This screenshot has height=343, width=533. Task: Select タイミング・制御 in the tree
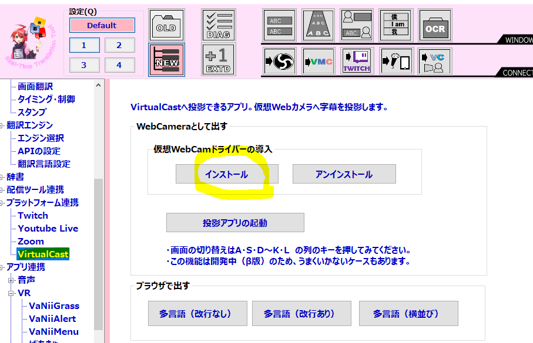(x=46, y=99)
